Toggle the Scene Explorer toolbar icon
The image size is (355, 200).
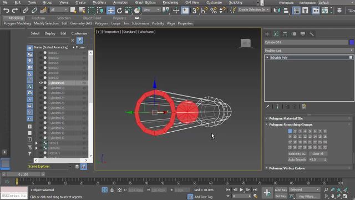tap(296, 11)
